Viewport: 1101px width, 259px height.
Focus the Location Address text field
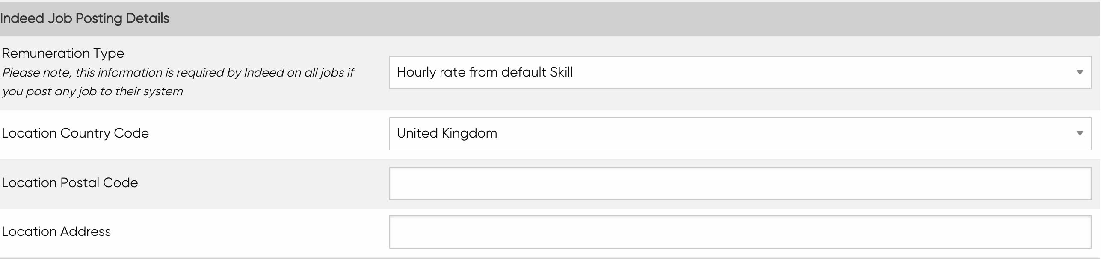tap(740, 232)
